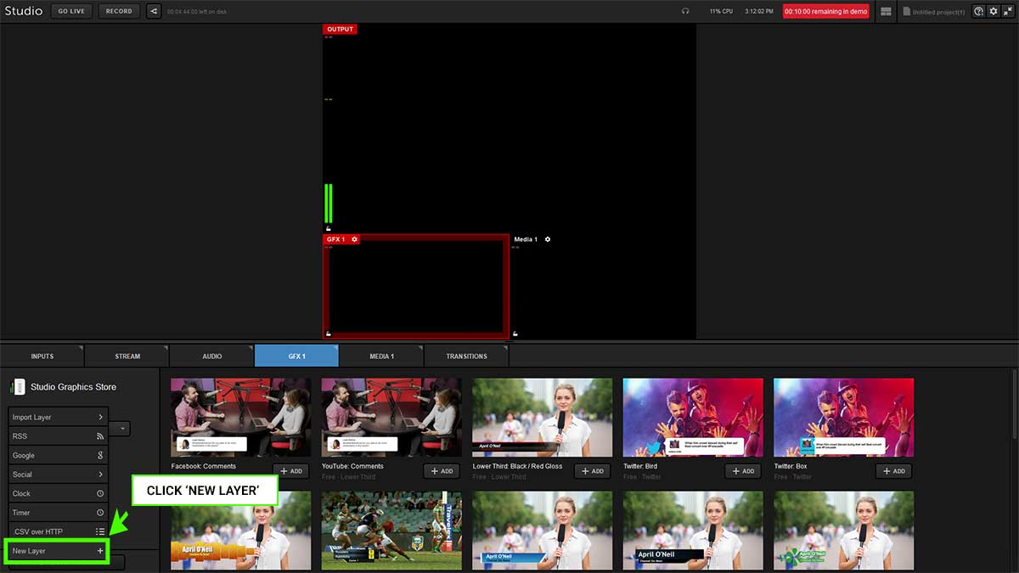Click the 3:12:02 PM clock readout
1019x573 pixels.
click(758, 12)
